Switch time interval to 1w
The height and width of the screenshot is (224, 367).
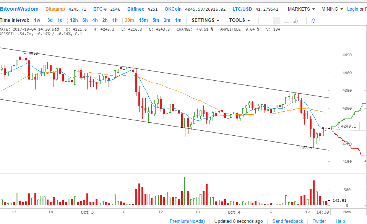point(37,20)
